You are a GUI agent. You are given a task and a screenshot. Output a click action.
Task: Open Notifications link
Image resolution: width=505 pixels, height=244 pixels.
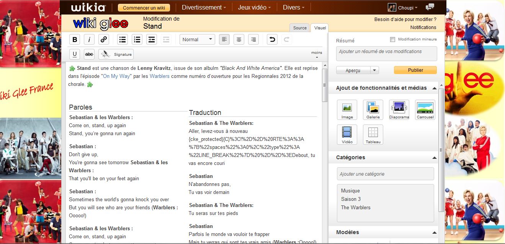pos(423,27)
